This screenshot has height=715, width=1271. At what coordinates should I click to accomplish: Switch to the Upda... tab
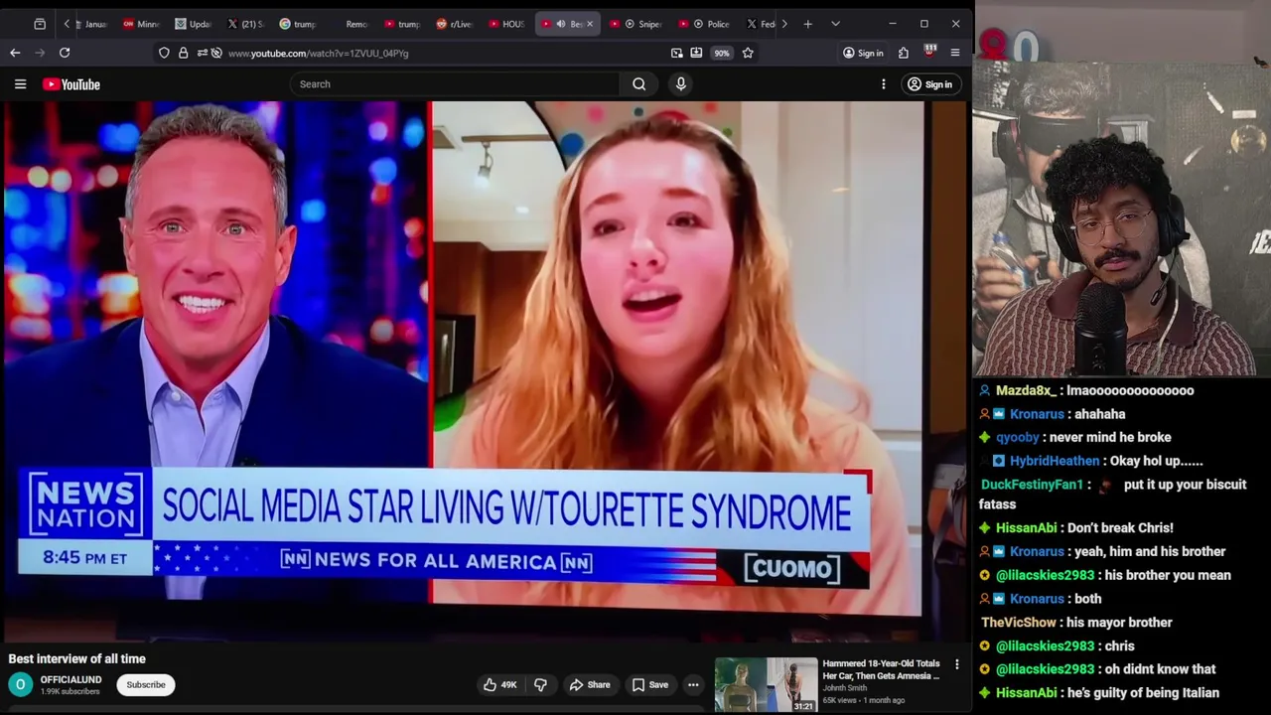(x=194, y=24)
